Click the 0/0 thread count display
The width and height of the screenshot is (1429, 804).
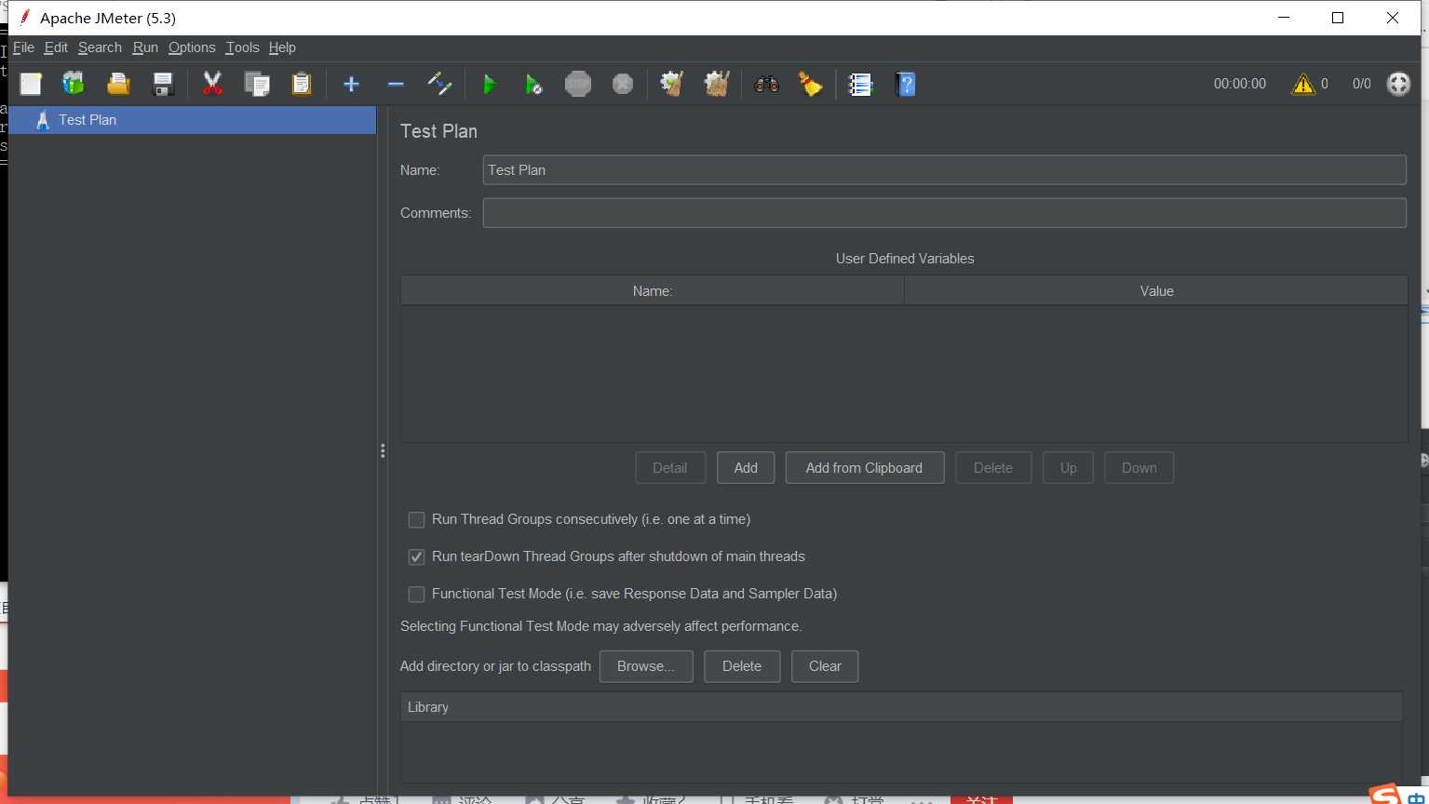pyautogui.click(x=1361, y=84)
